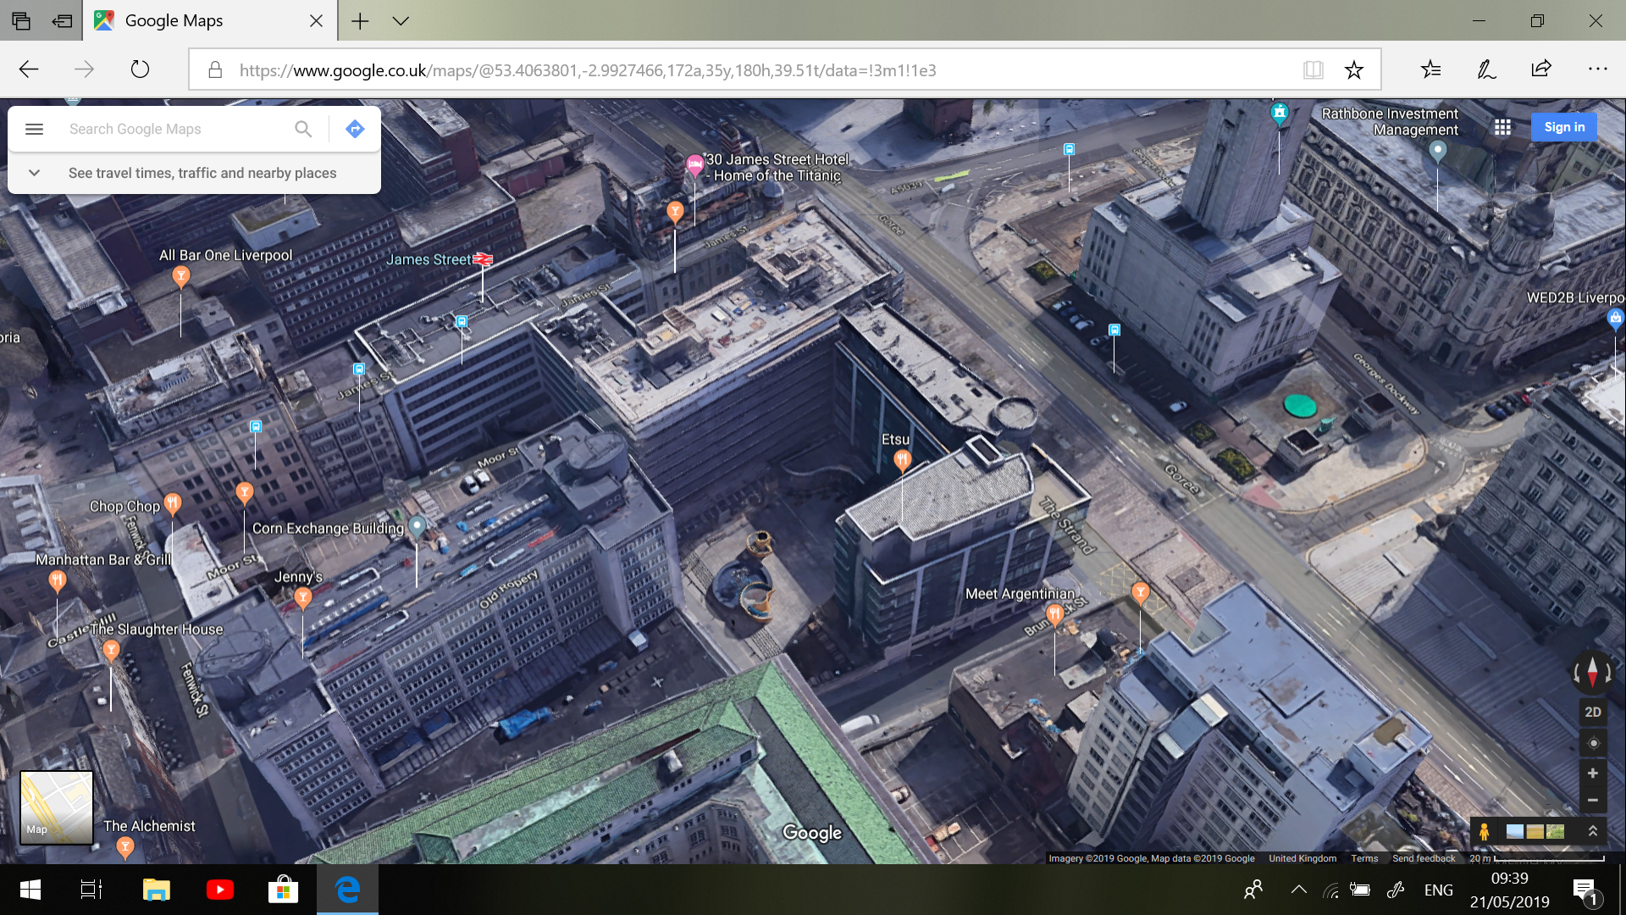Open the Windows Start menu
1626x915 pixels.
pos(30,890)
